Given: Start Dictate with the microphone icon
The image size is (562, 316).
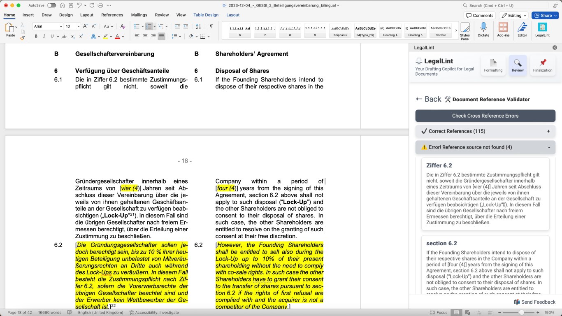Looking at the screenshot, I should pos(483,30).
